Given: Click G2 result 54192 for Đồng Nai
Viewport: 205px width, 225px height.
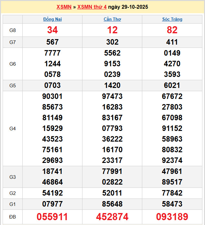Looking at the screenshot, I should point(52,193).
